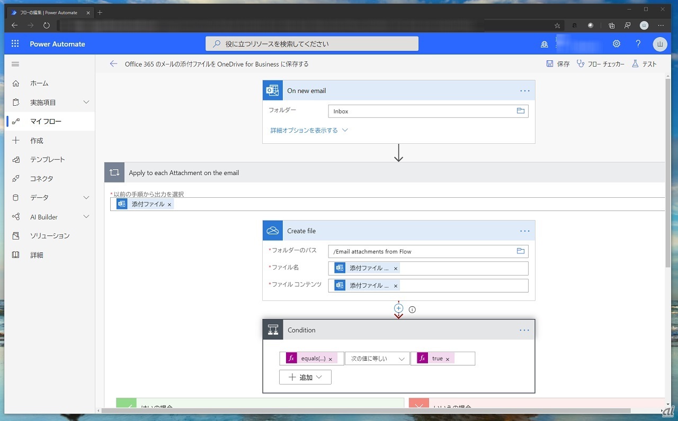Open the 追加 dropdown in Condition
The height and width of the screenshot is (421, 678).
coord(305,377)
